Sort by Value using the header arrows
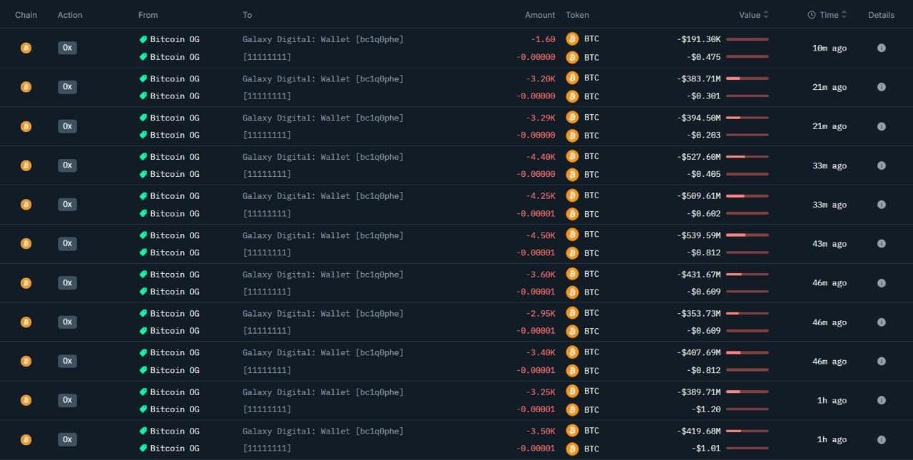Image resolution: width=913 pixels, height=460 pixels. 766,15
